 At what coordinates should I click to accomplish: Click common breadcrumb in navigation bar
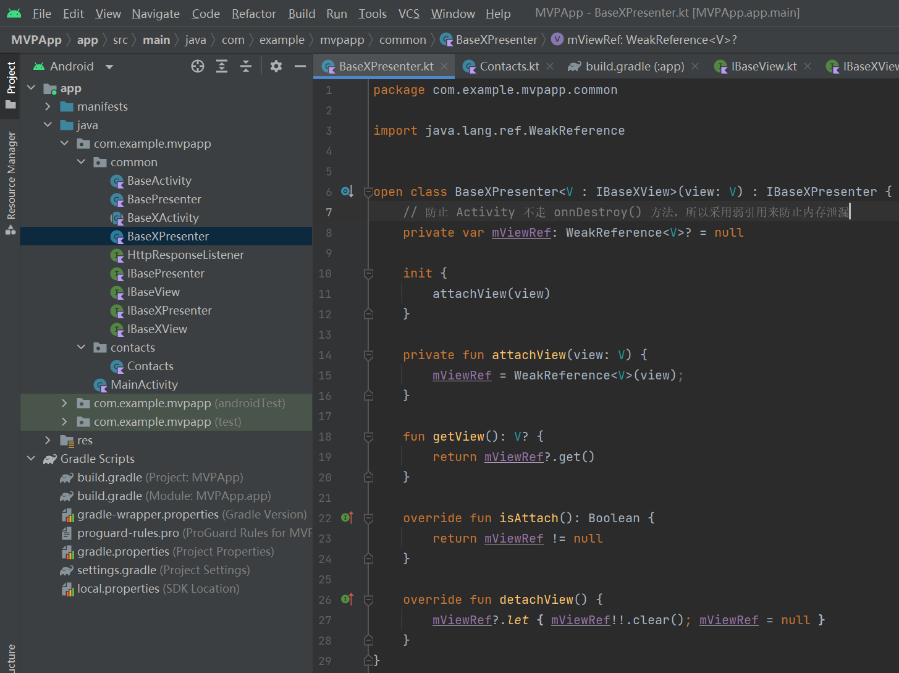403,40
